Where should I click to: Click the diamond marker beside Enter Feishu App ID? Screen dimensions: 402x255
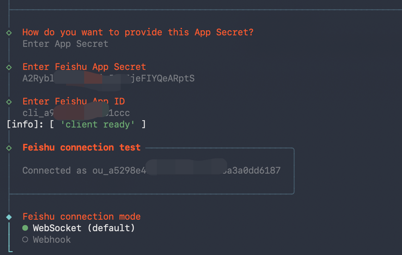(x=9, y=102)
